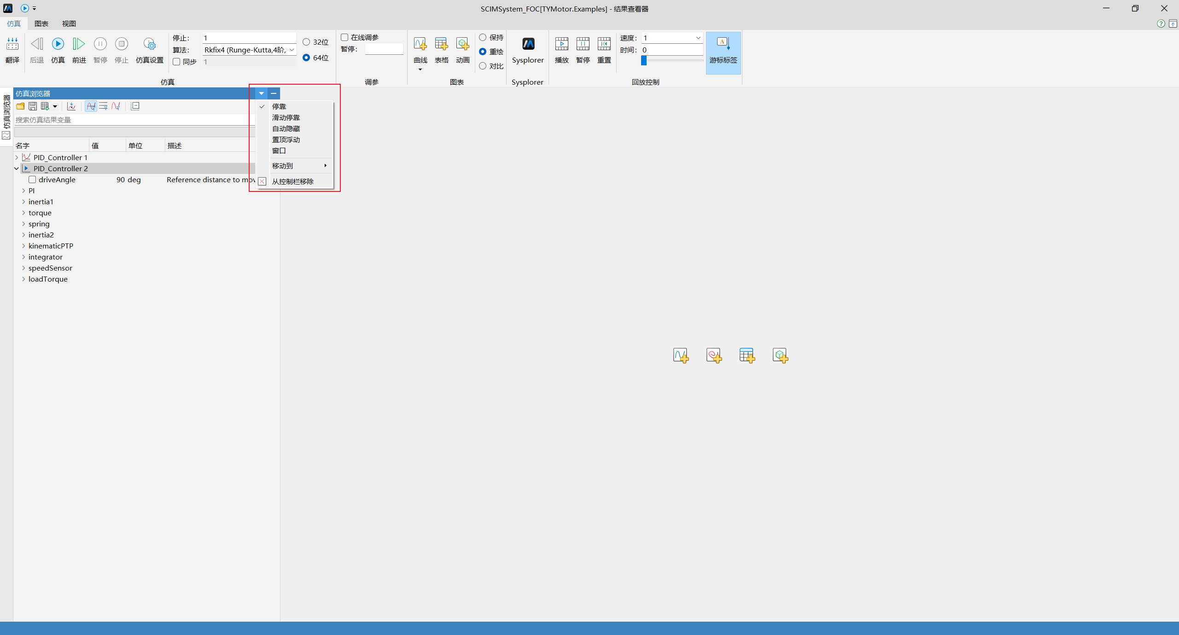Click the help question mark icon

pos(1161,23)
